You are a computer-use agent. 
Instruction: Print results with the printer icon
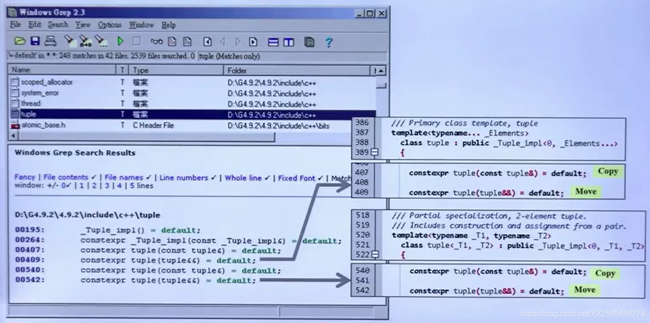tap(50, 41)
